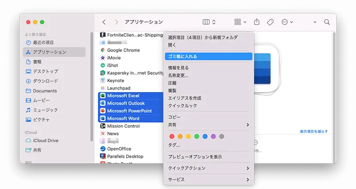Select the Keynote app icon

point(103,80)
